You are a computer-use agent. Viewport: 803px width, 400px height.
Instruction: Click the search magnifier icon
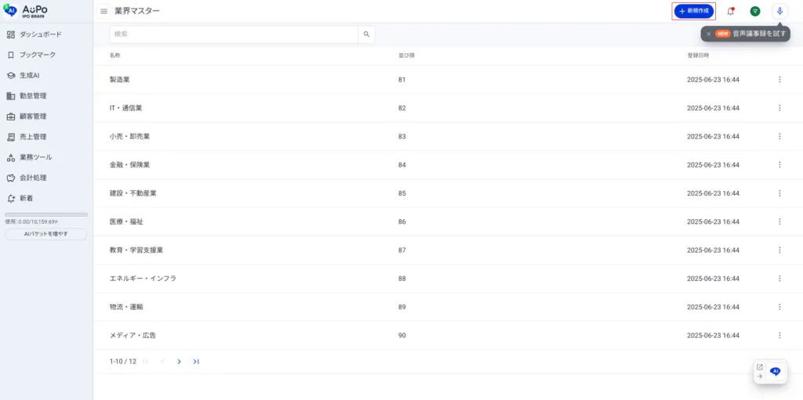click(366, 34)
